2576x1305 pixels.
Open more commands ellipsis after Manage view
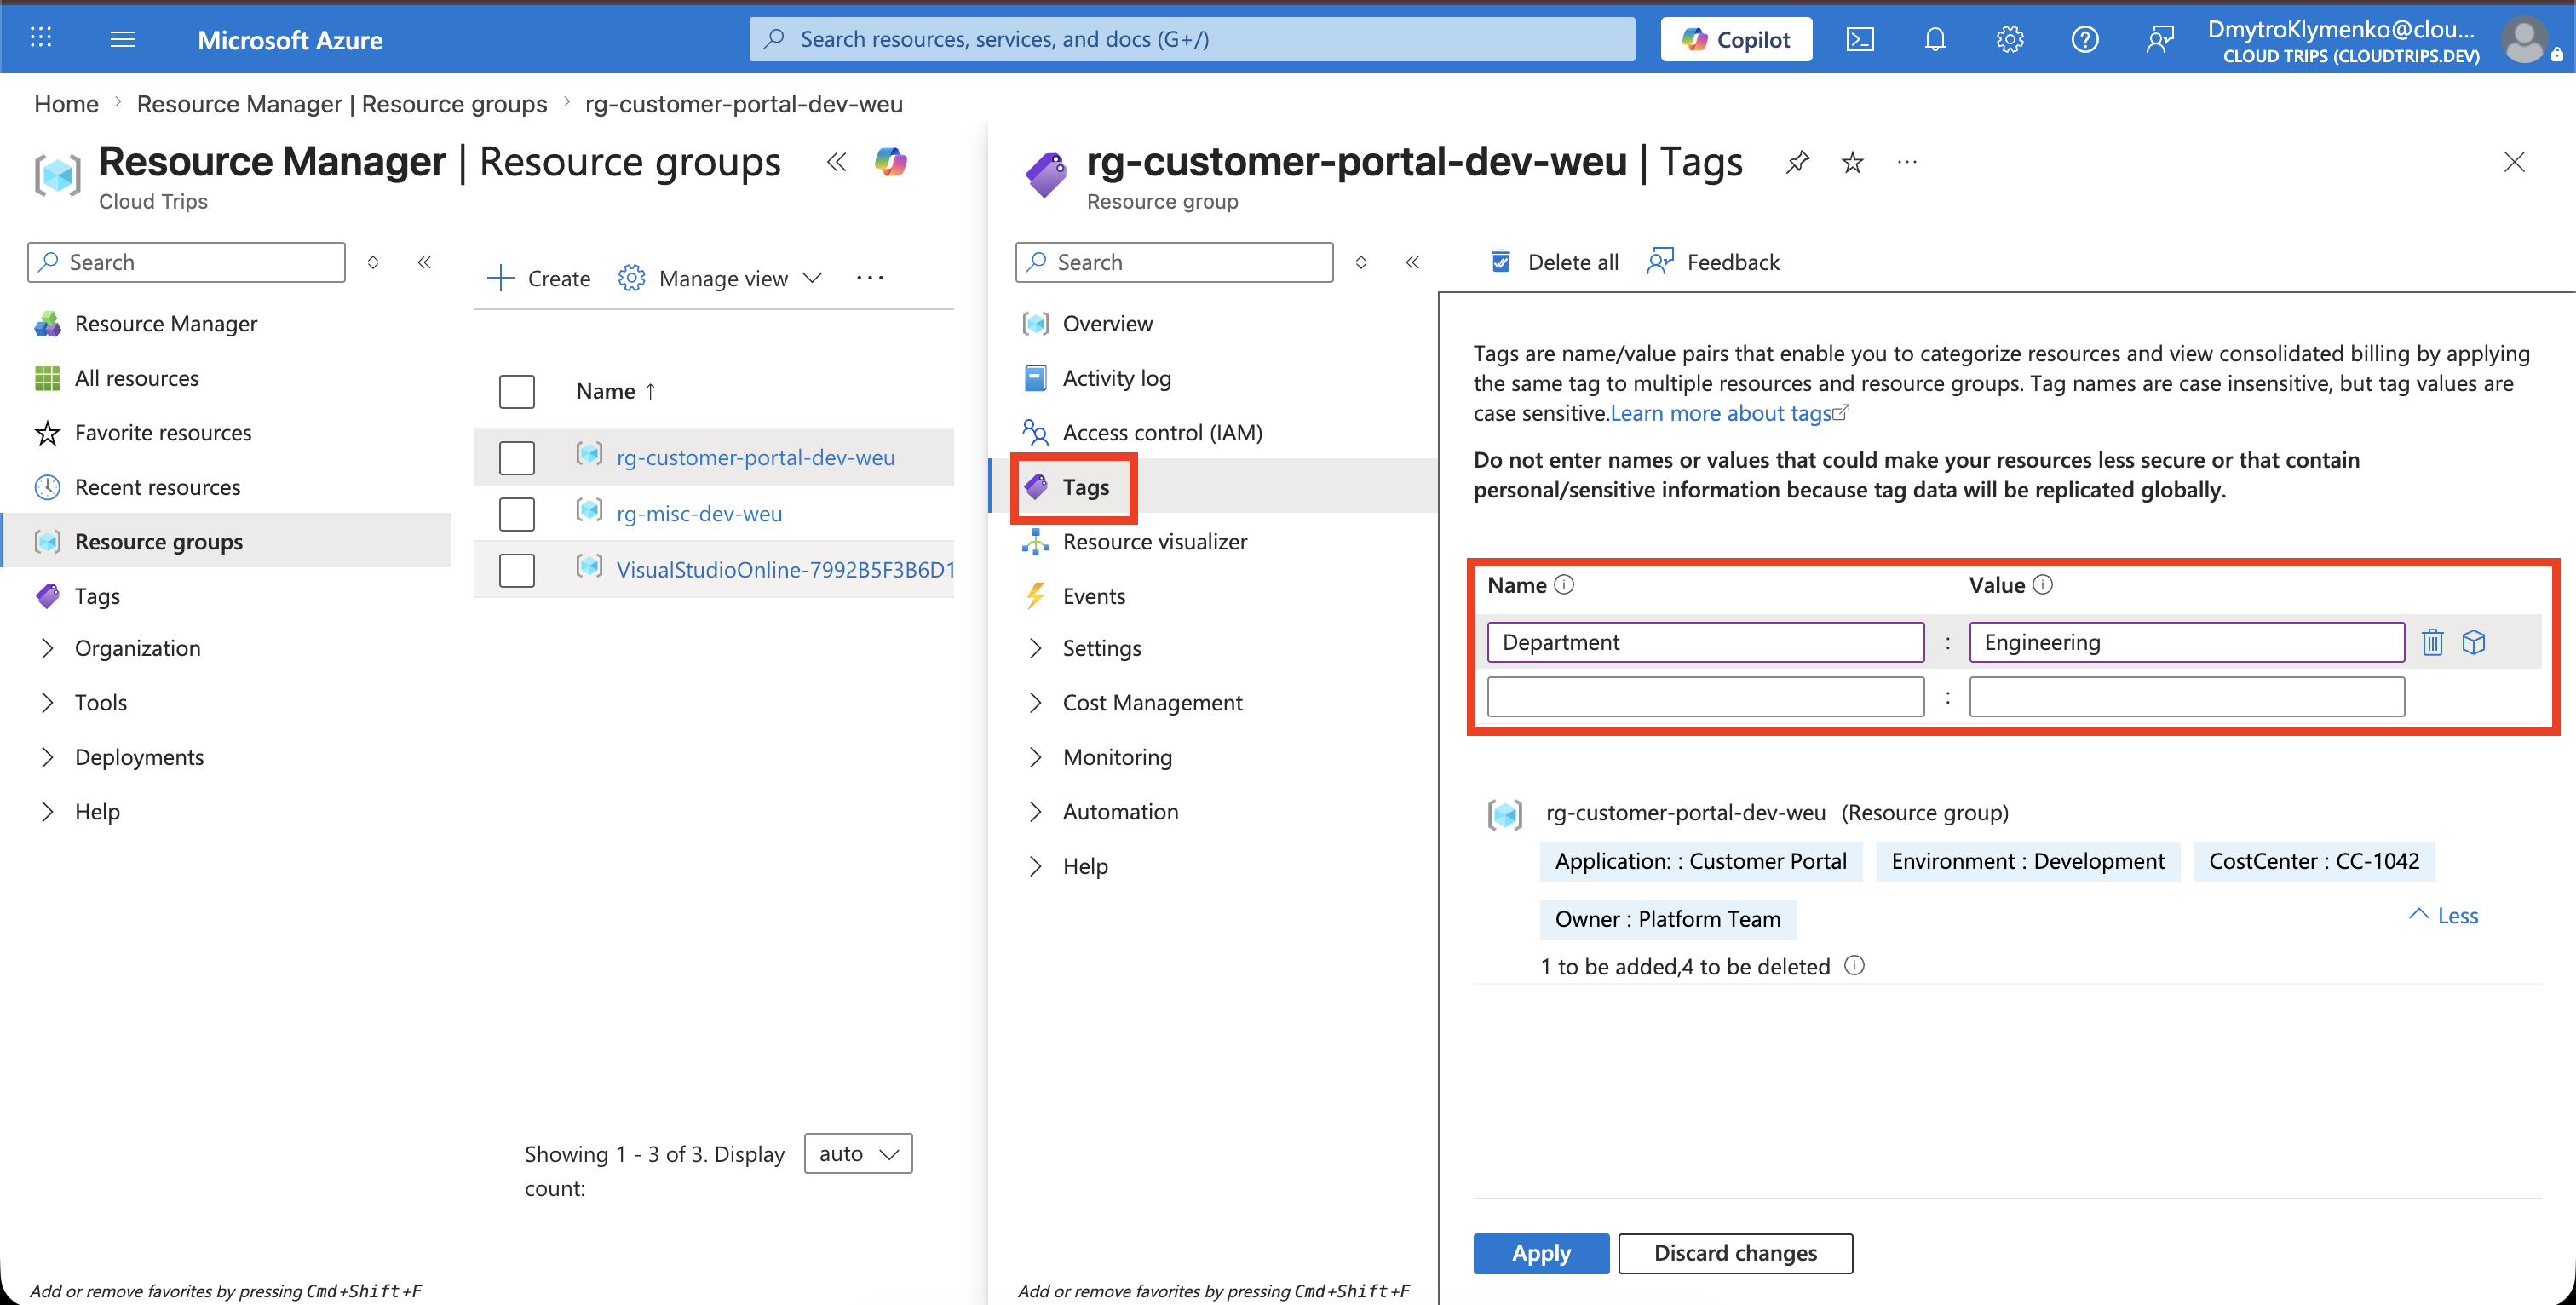pyautogui.click(x=870, y=278)
